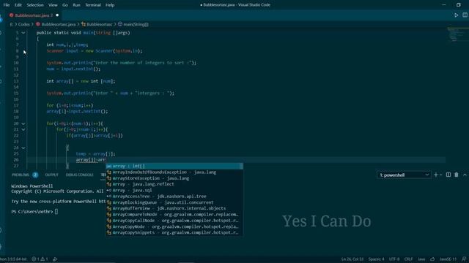Switch to the Bubblesortasc.java editor tab
This screenshot has width=469, height=263.
point(34,15)
